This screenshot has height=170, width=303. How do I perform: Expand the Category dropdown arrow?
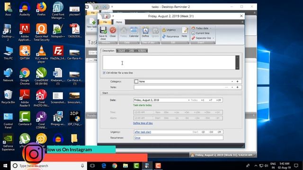point(232,82)
